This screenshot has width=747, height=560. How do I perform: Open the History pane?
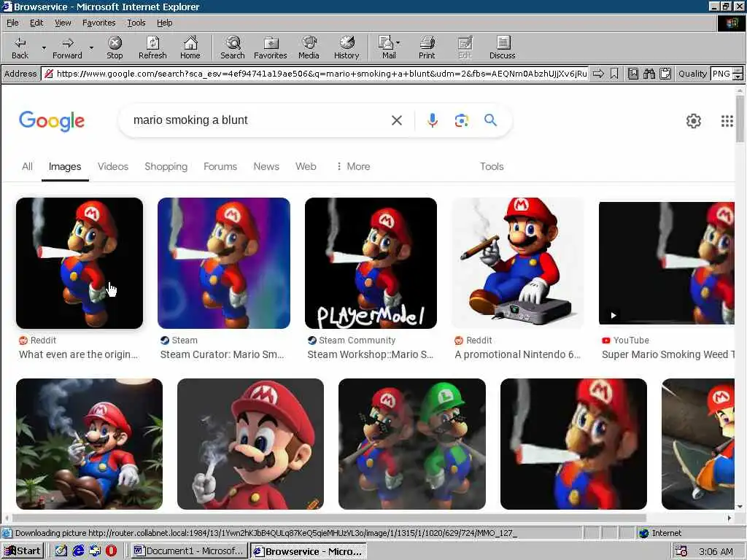coord(347,48)
